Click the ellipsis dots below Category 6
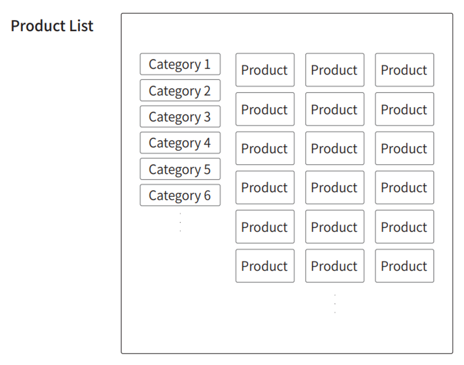The width and height of the screenshot is (464, 365). click(180, 222)
